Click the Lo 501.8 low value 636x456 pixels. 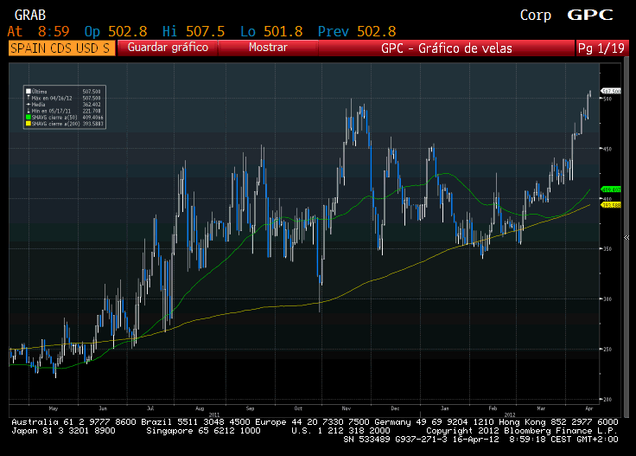tap(271, 31)
